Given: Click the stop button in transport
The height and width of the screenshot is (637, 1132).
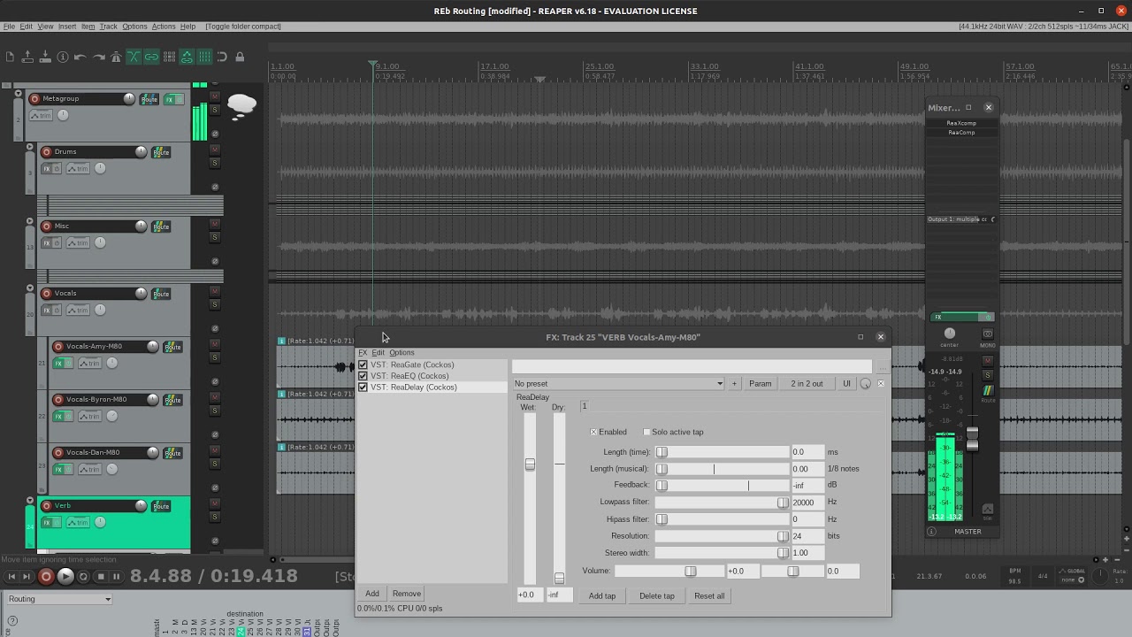Looking at the screenshot, I should [x=101, y=576].
